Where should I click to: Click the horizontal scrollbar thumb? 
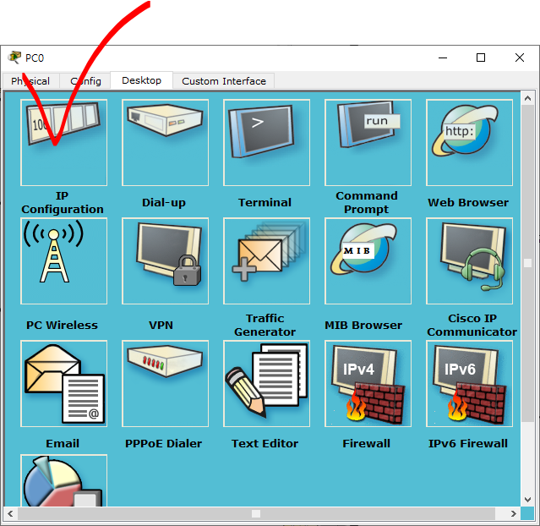[256, 513]
